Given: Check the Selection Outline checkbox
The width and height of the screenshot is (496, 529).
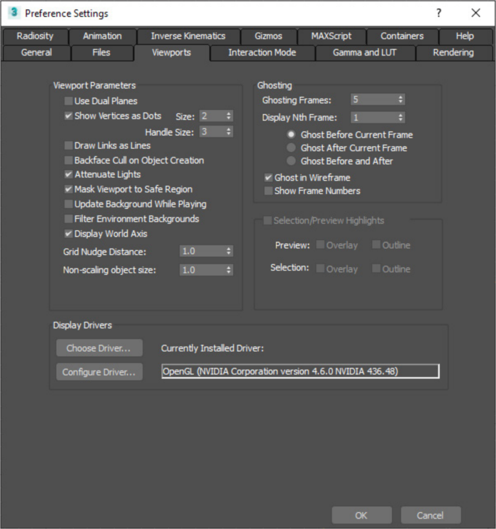Looking at the screenshot, I should pos(376,268).
